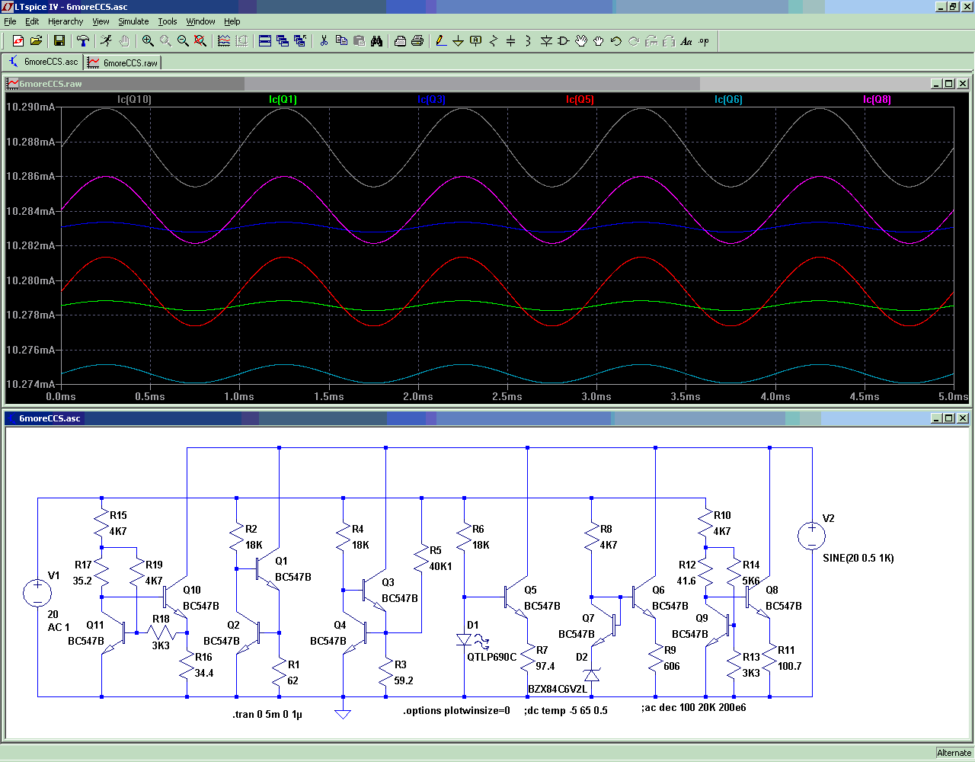This screenshot has height=762, width=975.
Task: Select the Move hand tool
Action: coord(581,41)
